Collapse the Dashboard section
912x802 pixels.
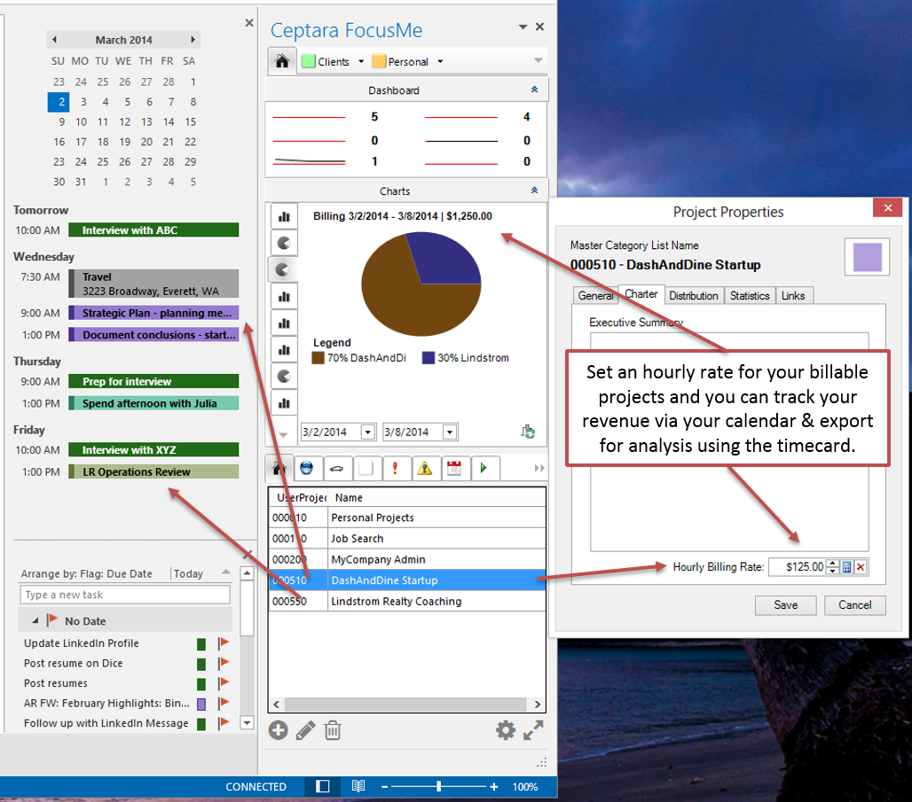535,90
